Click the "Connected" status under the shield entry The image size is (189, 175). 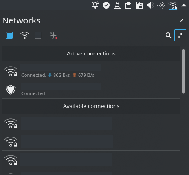33,93
